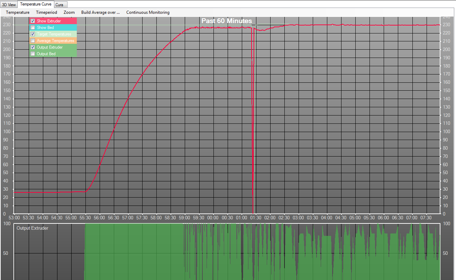Click the 55:30 mark on the time axis

click(x=85, y=218)
